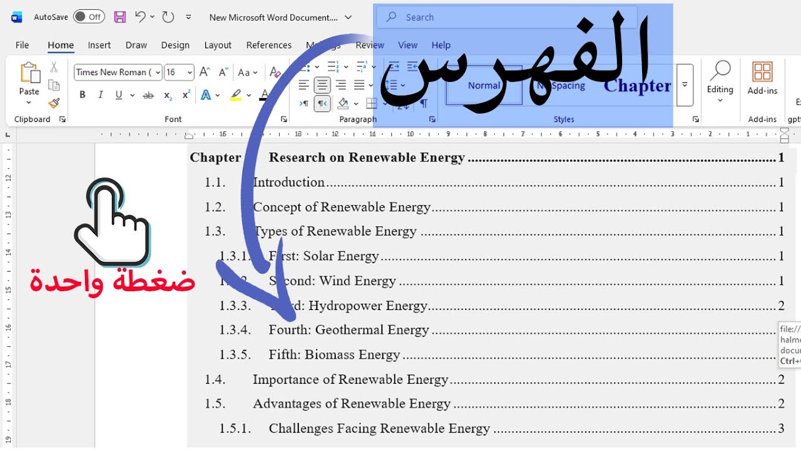Open the highlight color dropdown arrow

(x=248, y=96)
